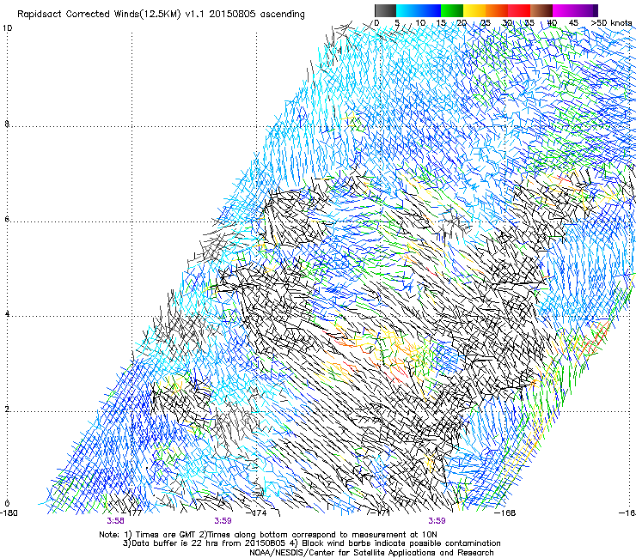This screenshot has height=558, width=636.
Task: Click the "-177" longitude axis label
Action: click(x=131, y=513)
